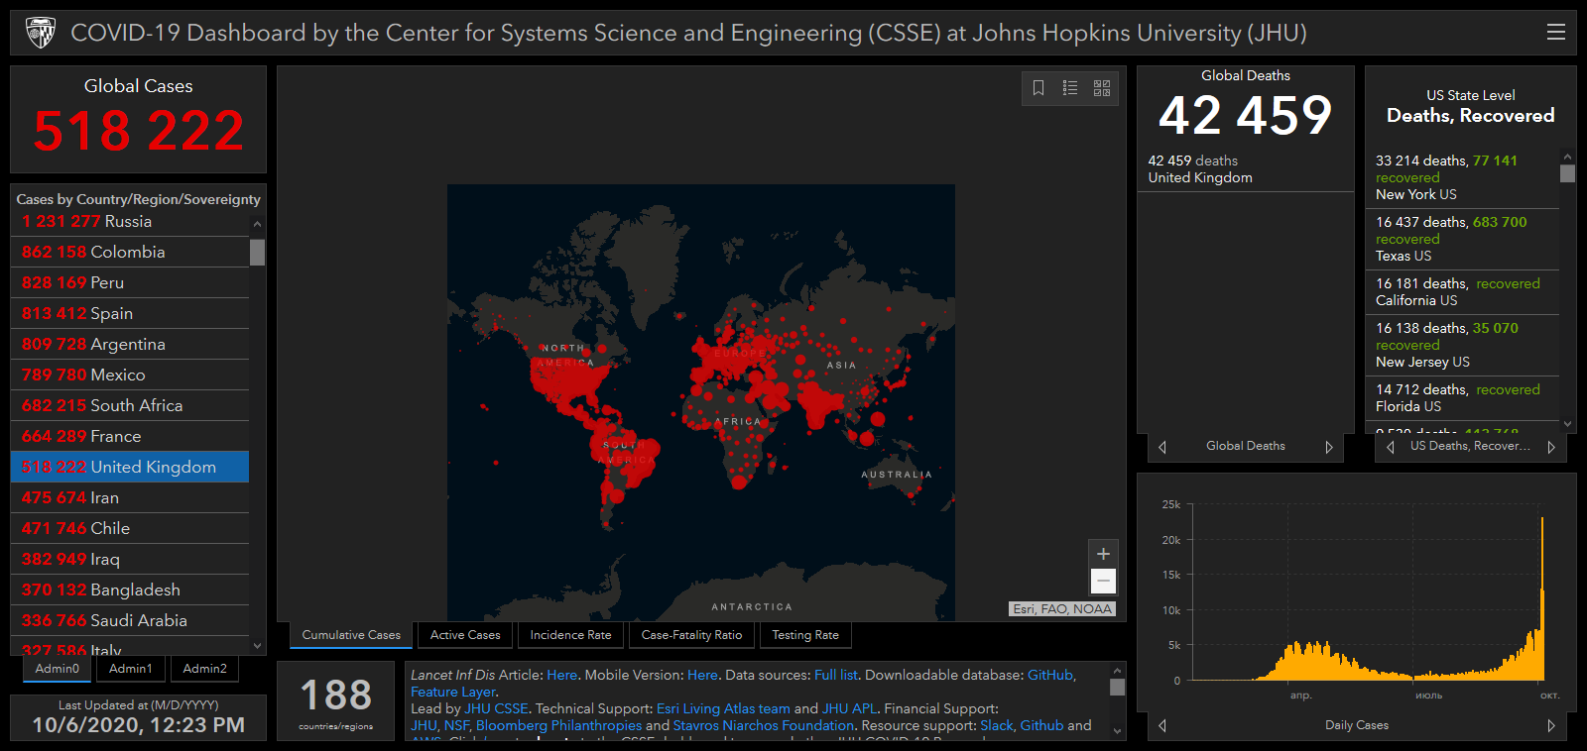The image size is (1587, 751).
Task: Click the info text scrollbar thumb
Action: pos(1117,687)
